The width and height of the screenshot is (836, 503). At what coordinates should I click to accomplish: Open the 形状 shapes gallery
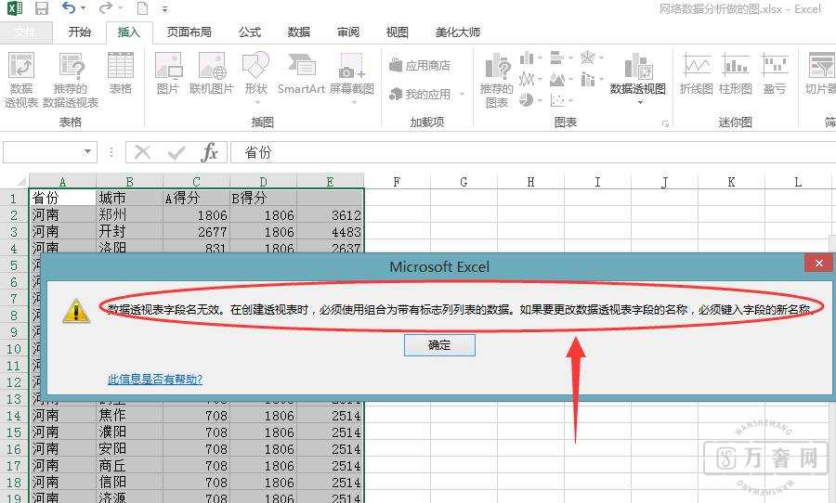tap(256, 77)
